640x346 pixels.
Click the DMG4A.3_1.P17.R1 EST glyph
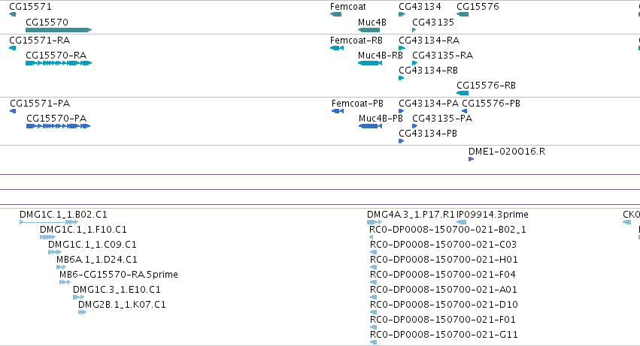[x=375, y=222]
